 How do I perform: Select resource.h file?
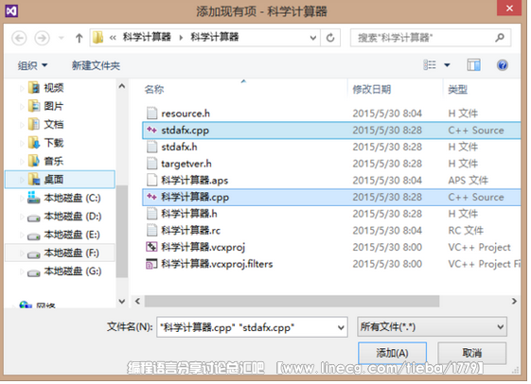(186, 113)
